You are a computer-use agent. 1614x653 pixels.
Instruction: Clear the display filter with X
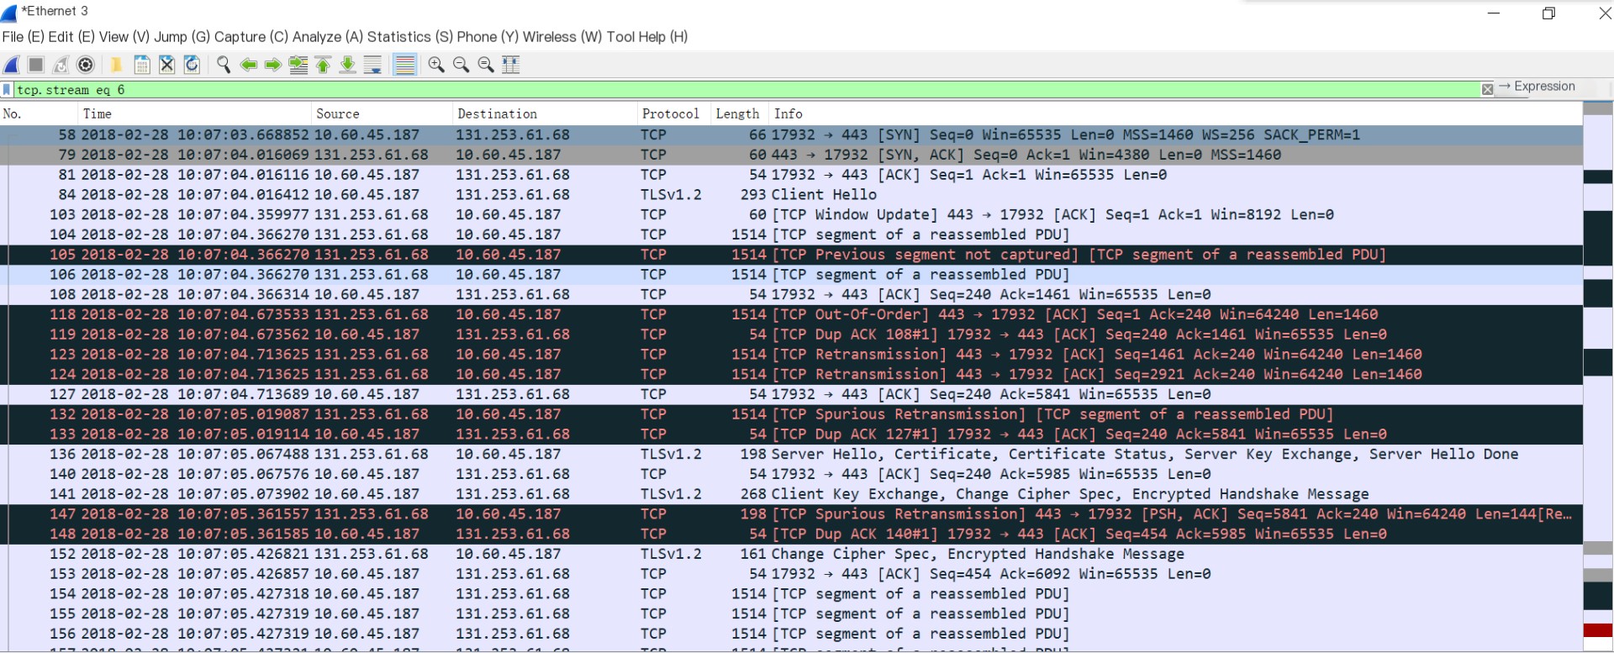click(x=1487, y=89)
